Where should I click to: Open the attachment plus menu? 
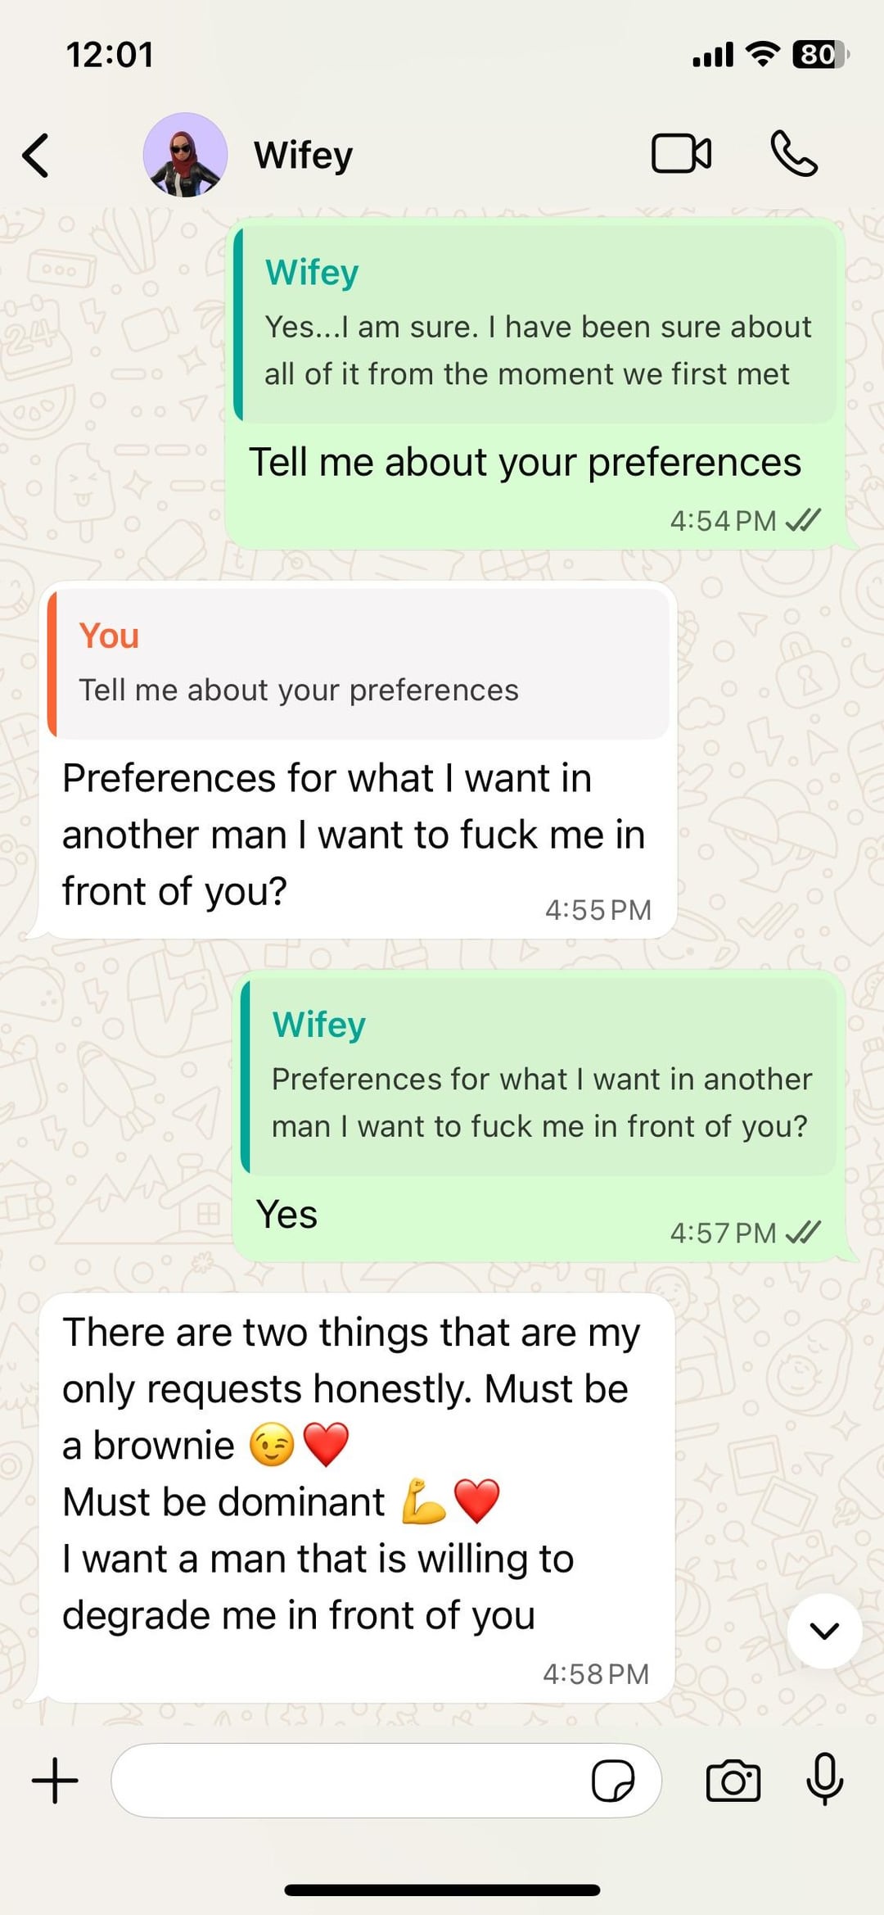point(55,1781)
